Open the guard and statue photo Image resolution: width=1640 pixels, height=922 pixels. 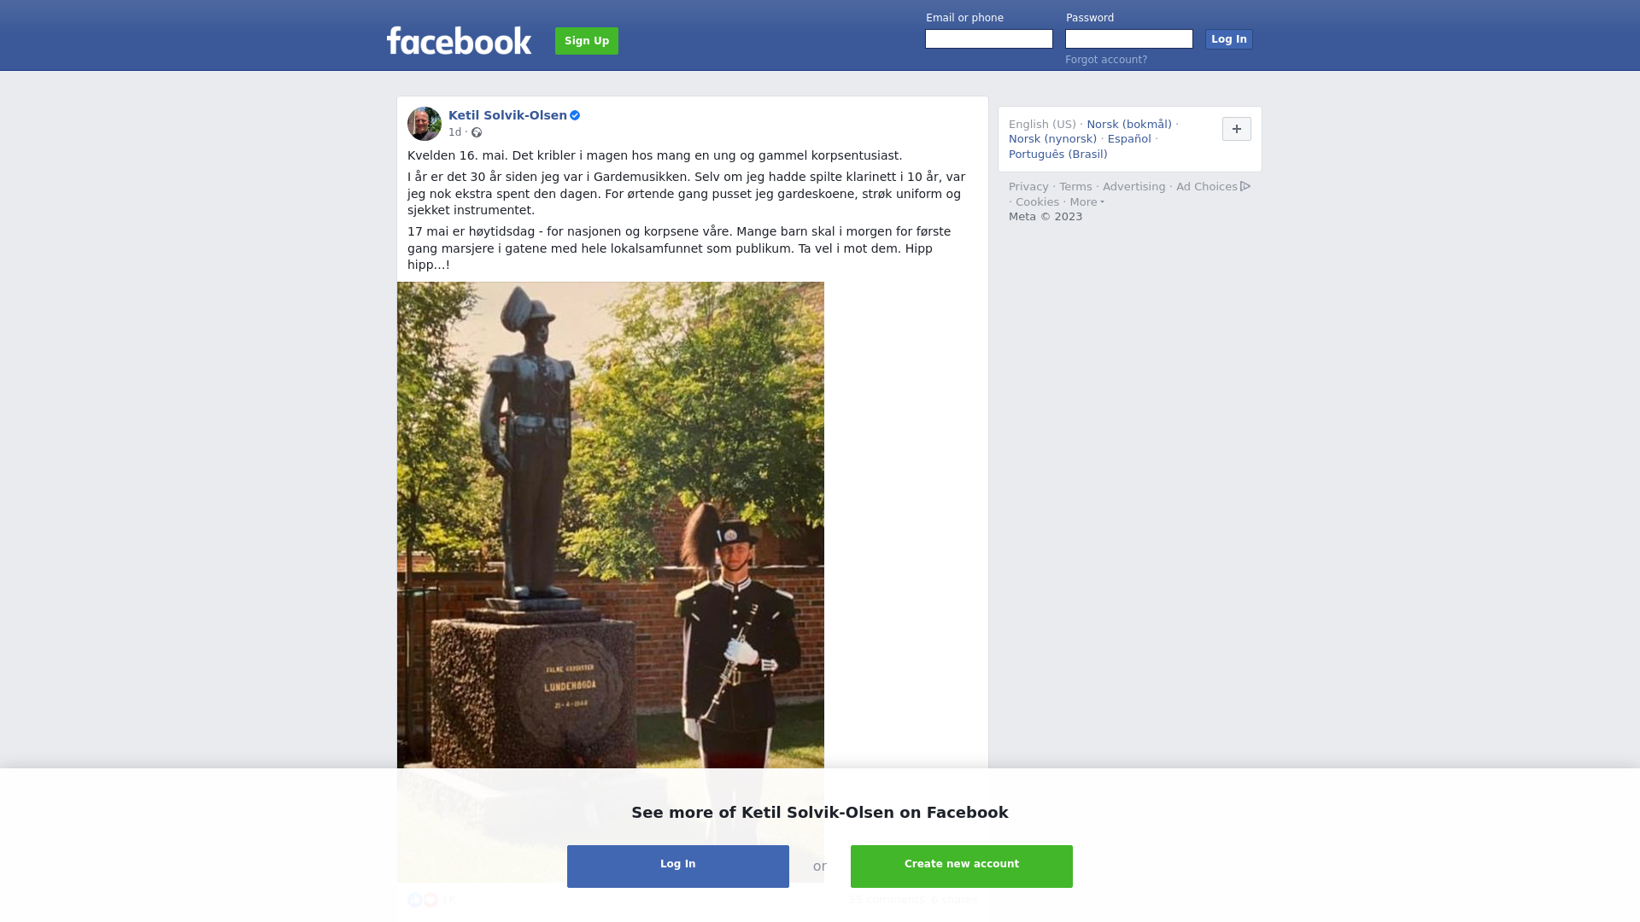click(611, 525)
